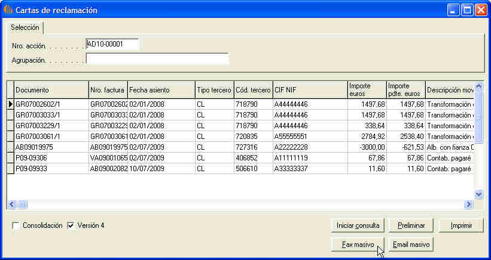Click the Nro. factura column header
The width and height of the screenshot is (491, 260).
coord(108,90)
